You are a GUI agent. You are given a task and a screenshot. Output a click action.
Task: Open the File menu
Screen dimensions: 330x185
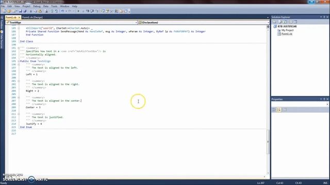pyautogui.click(x=3, y=6)
